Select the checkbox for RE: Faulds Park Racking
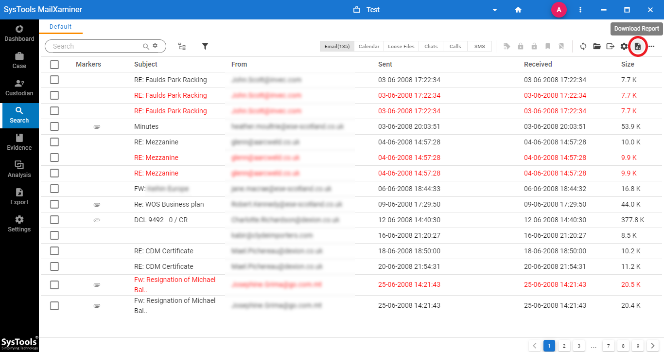The width and height of the screenshot is (664, 352). 54,79
